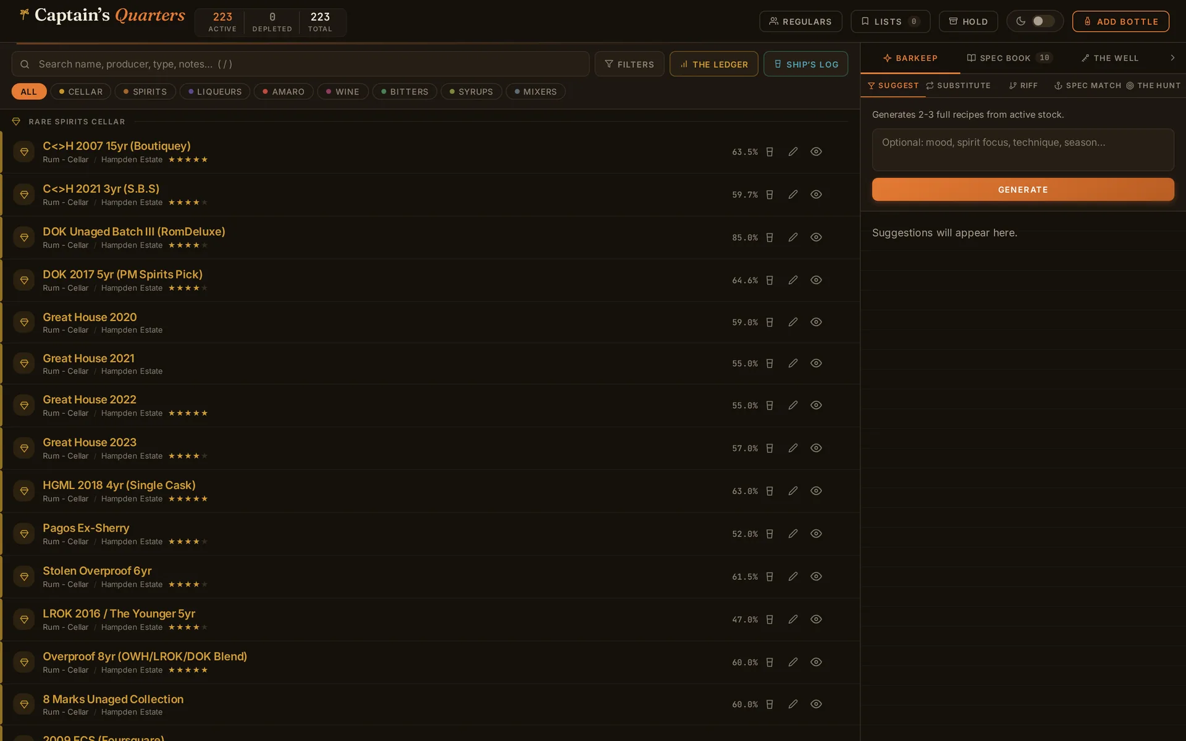Click the optional mood prompt text box

(1023, 150)
